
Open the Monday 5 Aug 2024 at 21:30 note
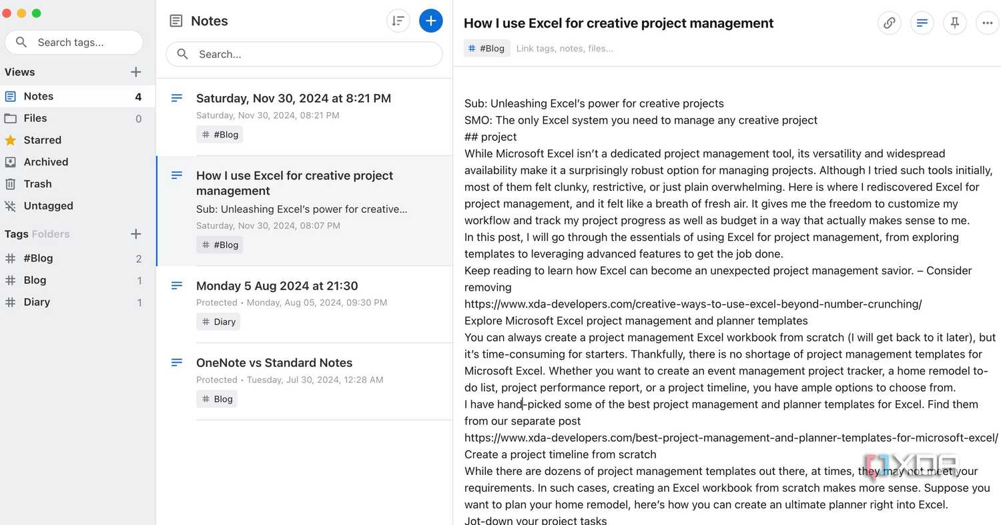click(x=305, y=305)
